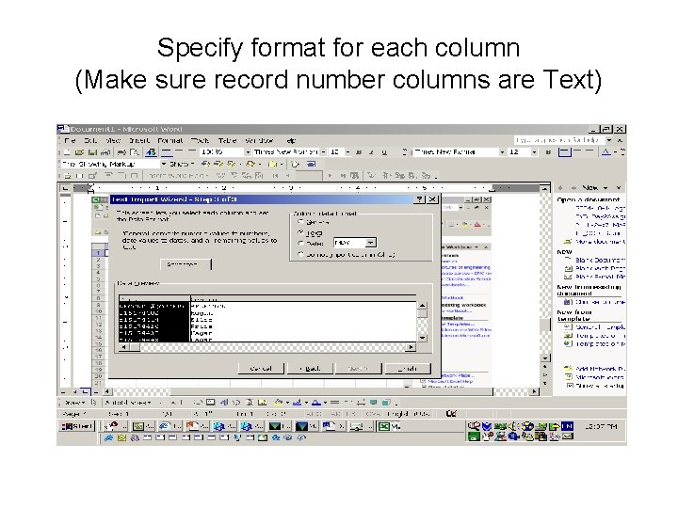
Task: Select General column data format radio
Action: tap(301, 222)
